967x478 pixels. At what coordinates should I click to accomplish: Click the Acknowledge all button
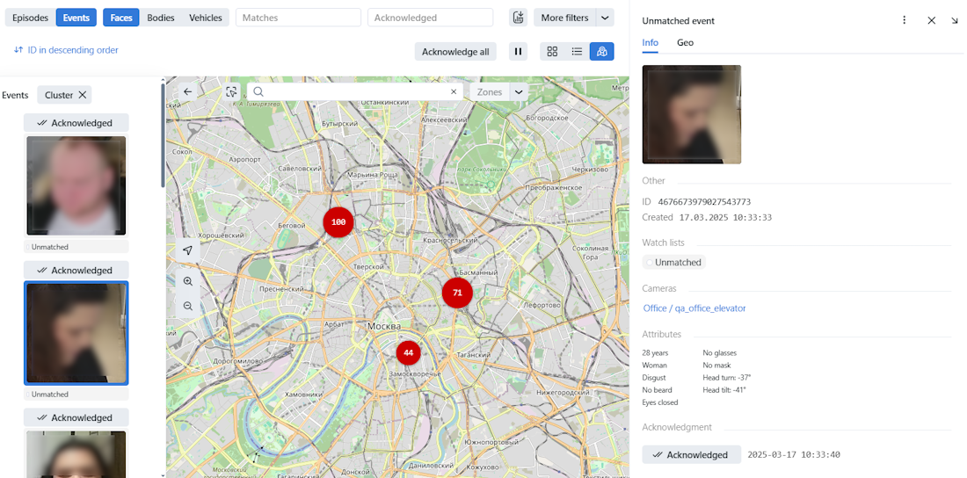click(455, 52)
